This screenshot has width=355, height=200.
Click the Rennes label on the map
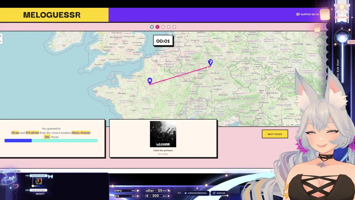(x=122, y=94)
